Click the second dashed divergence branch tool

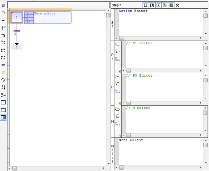click(x=3, y=50)
